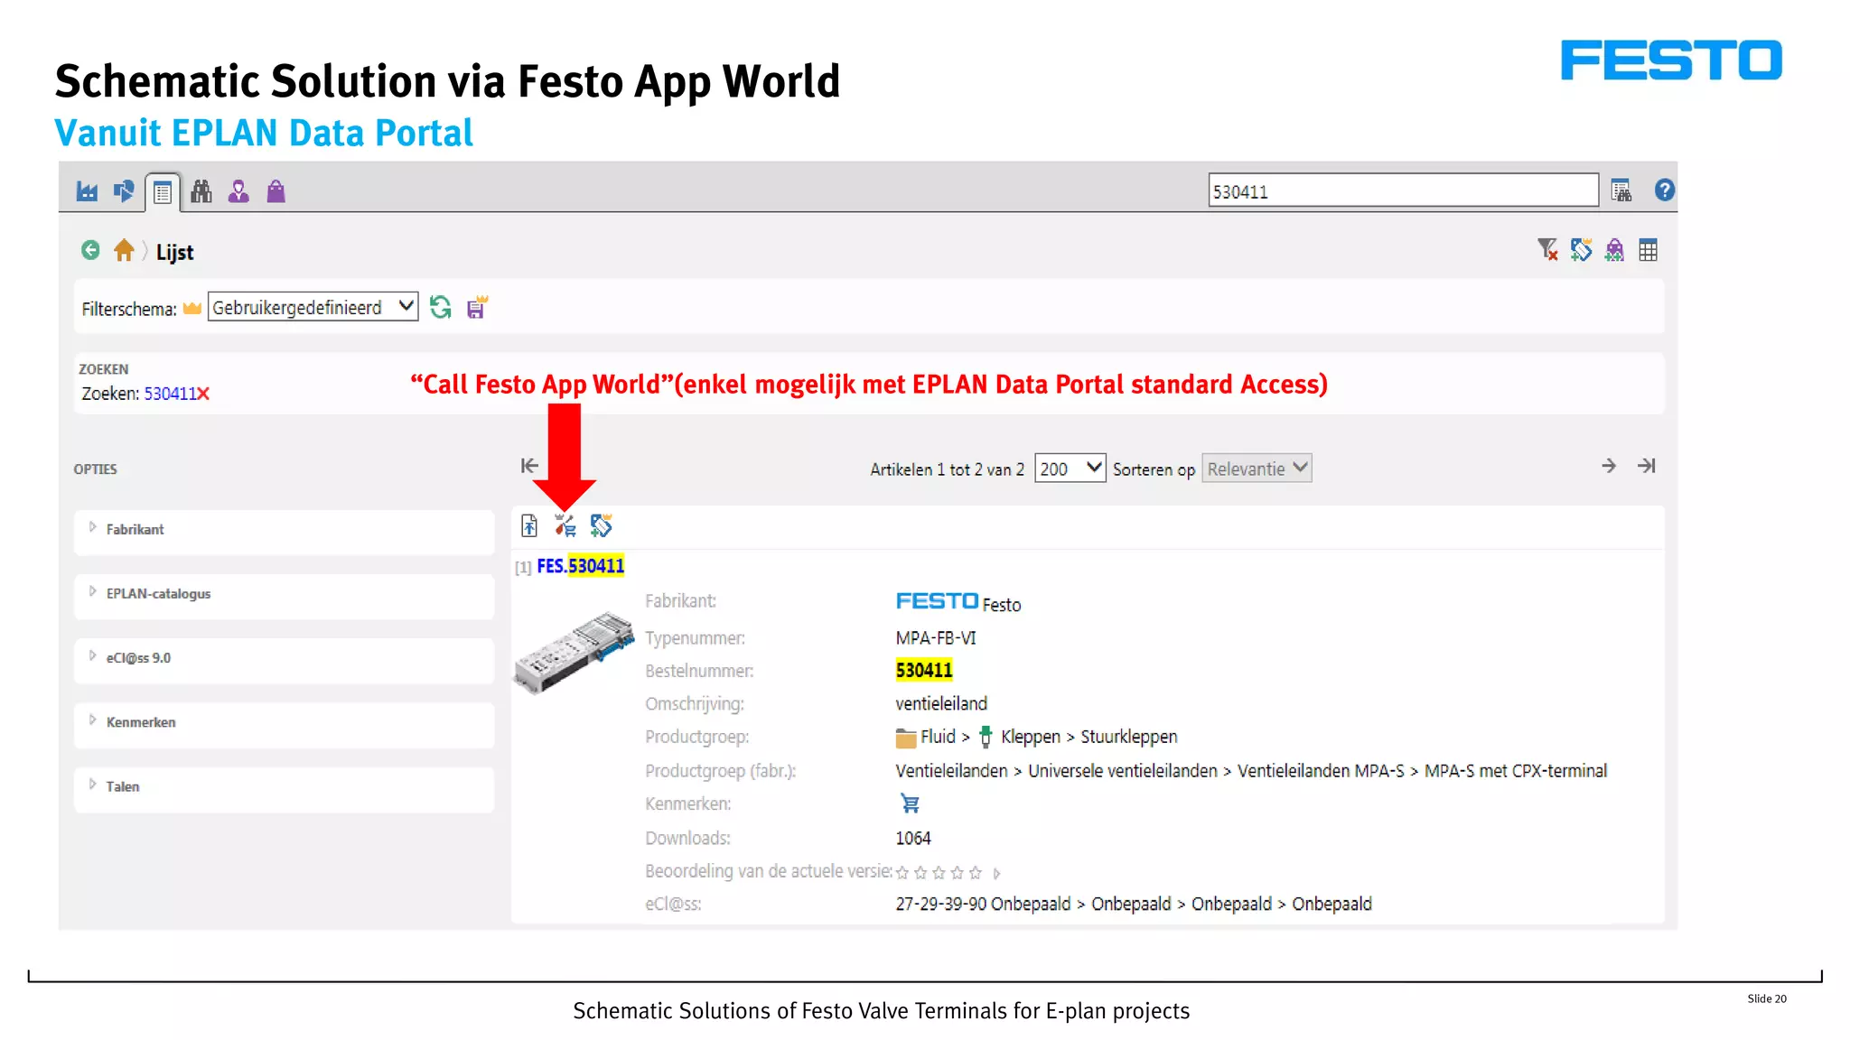Open the Filterschema Gebruikergedefinieerd dropdown
Viewport: 1850px width, 1040px height.
click(313, 308)
